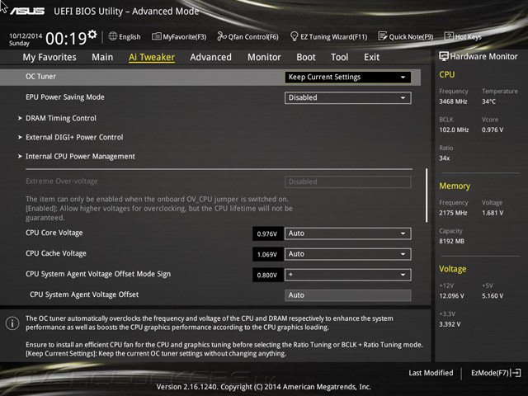Click CPU System Agent Voltage Offset field
Viewport: 528px width, 396px height.
pyautogui.click(x=348, y=295)
